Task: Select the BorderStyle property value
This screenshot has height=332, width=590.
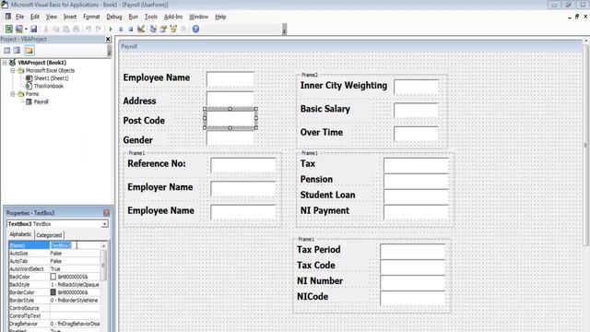Action: click(75, 301)
